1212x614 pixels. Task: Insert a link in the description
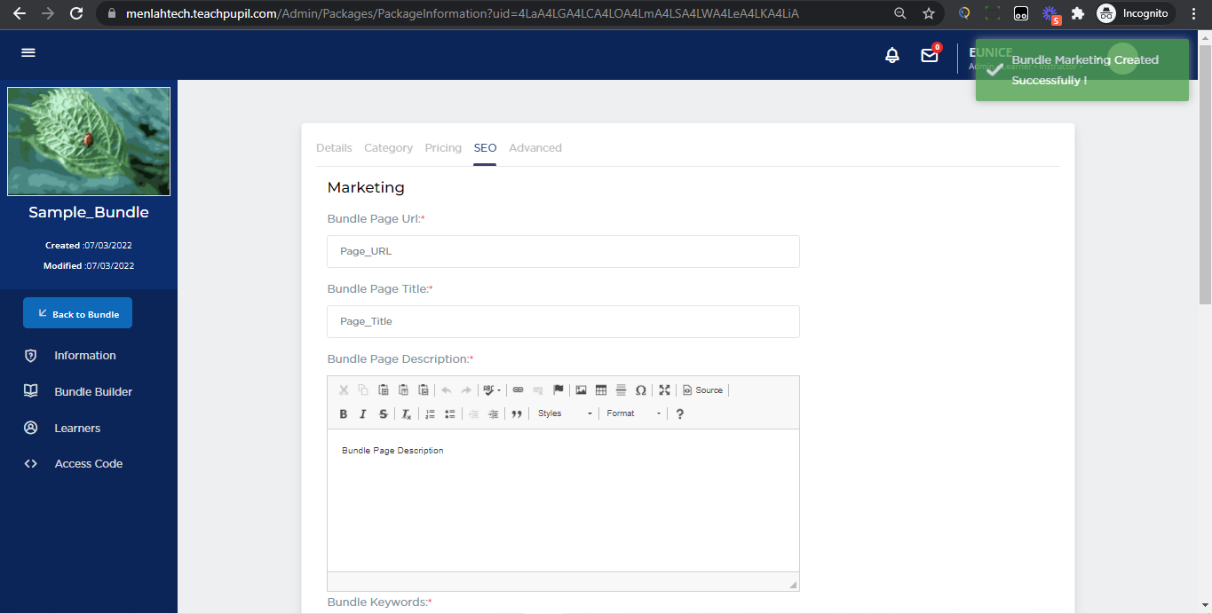(518, 390)
